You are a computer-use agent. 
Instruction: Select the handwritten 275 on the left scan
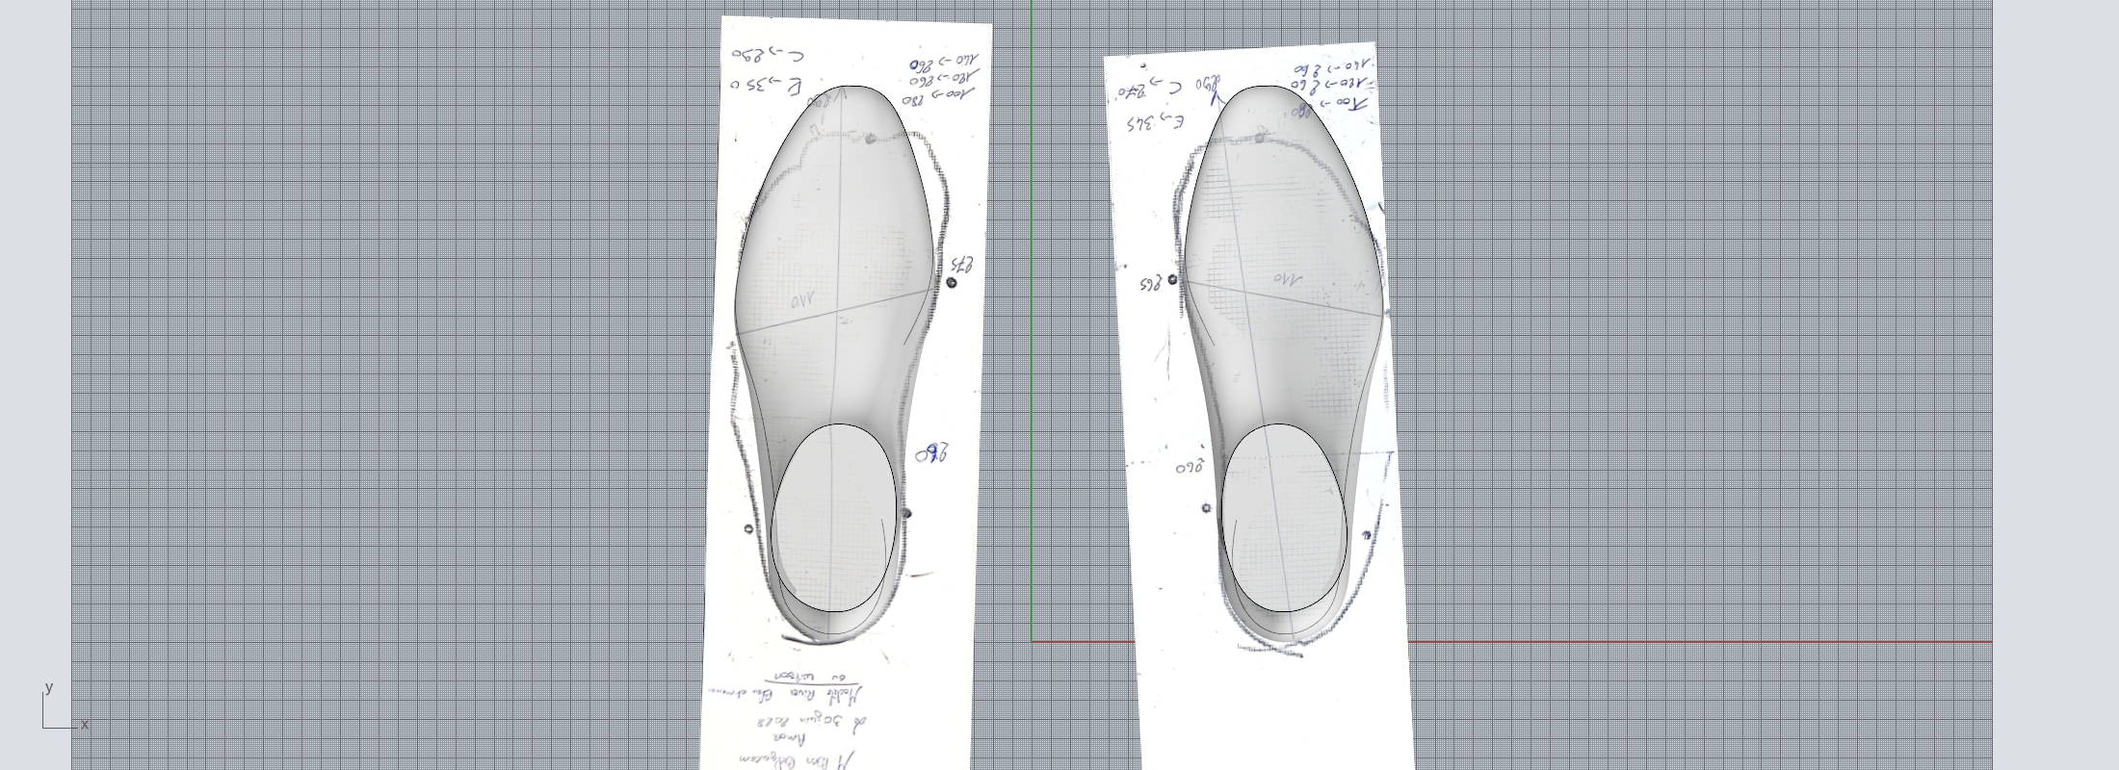[963, 263]
